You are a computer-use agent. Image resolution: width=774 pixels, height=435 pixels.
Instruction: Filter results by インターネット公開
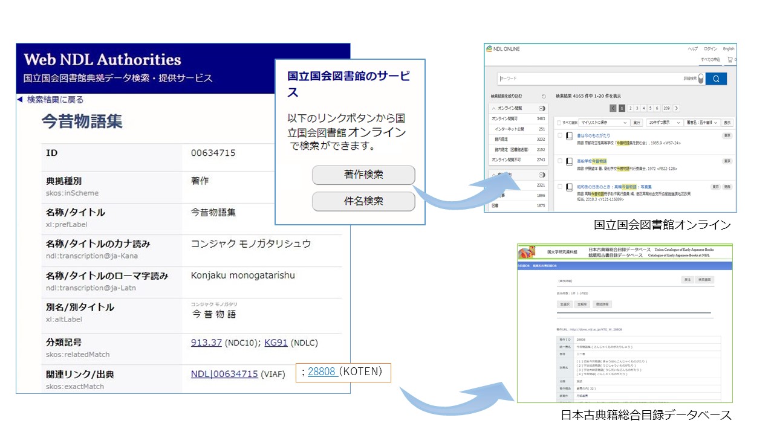518,129
